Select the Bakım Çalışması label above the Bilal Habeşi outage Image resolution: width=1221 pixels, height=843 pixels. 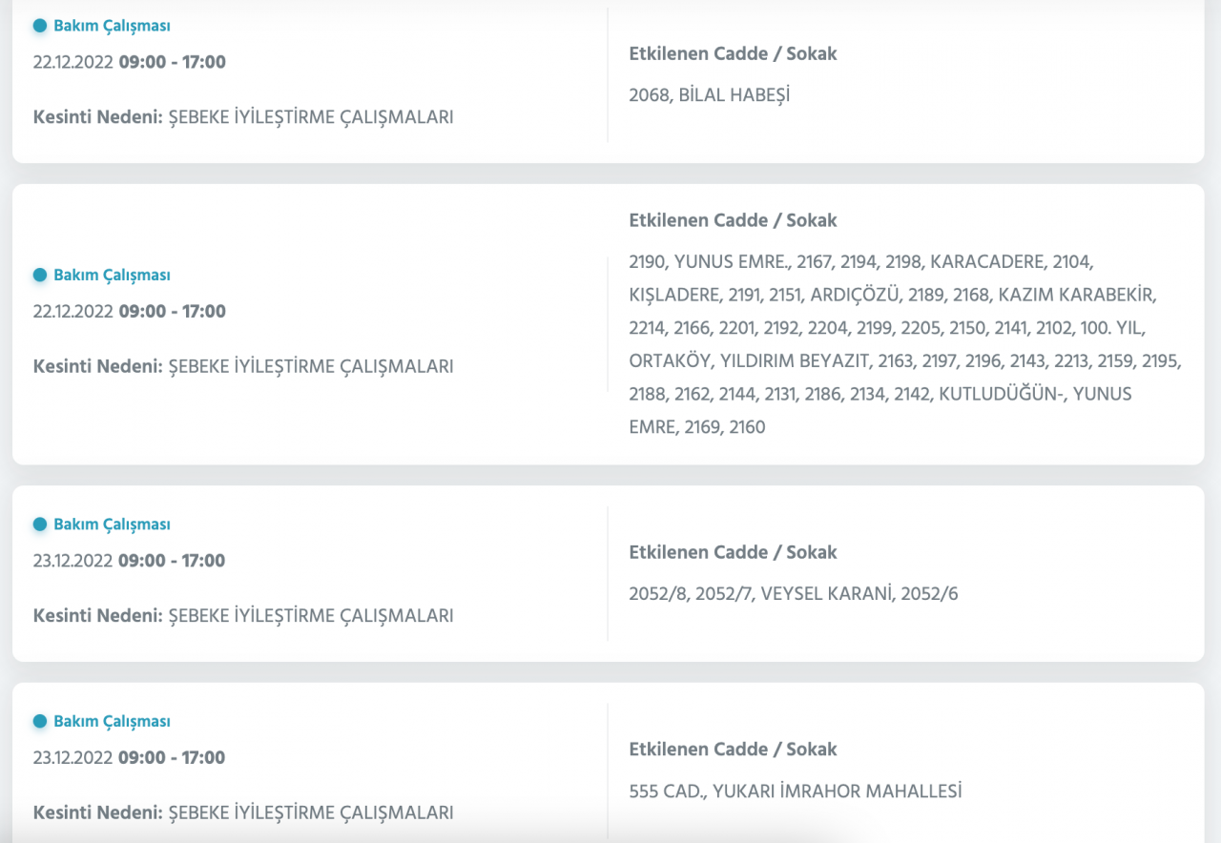[x=112, y=26]
